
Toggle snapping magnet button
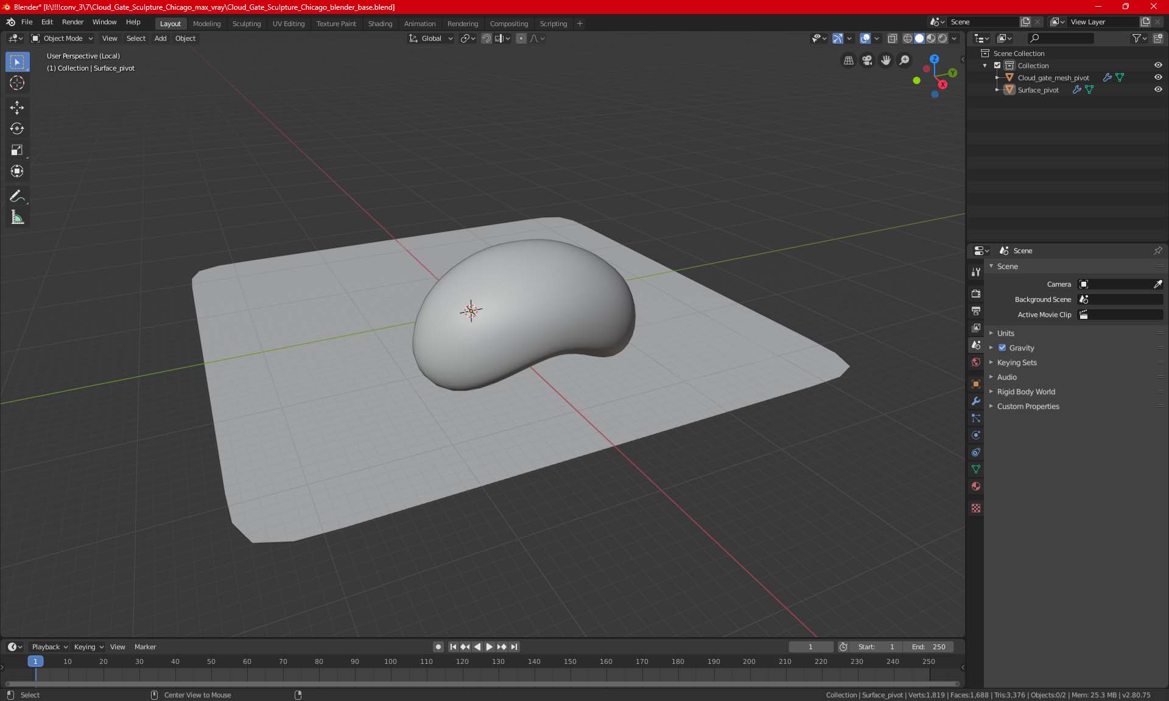click(486, 38)
